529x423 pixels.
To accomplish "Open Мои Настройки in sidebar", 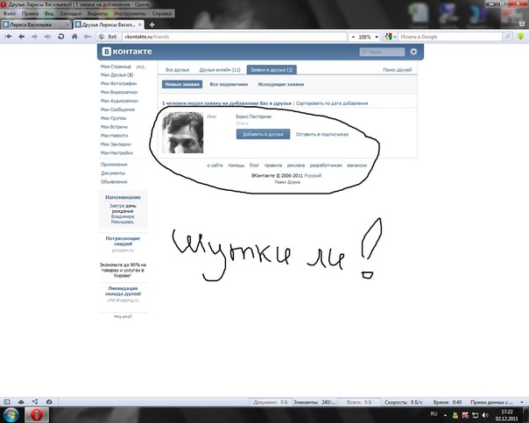I will pyautogui.click(x=116, y=152).
